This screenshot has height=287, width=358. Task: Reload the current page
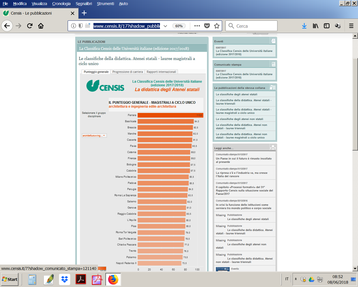pos(30,26)
